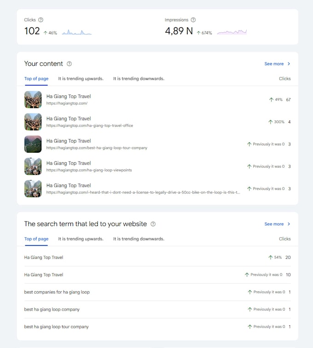Open the ha-giang-loop-viewpoints URL
The image size is (313, 348).
tap(89, 170)
